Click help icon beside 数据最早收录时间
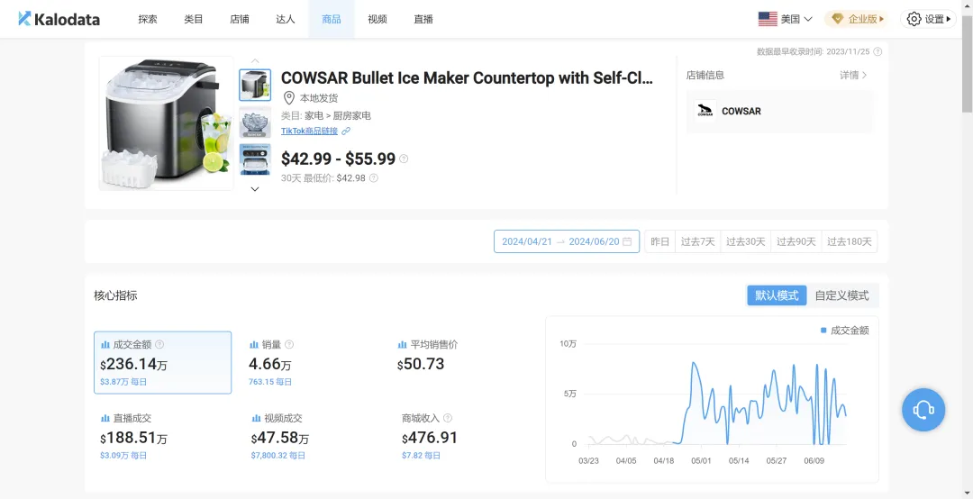The image size is (973, 499). coord(878,51)
